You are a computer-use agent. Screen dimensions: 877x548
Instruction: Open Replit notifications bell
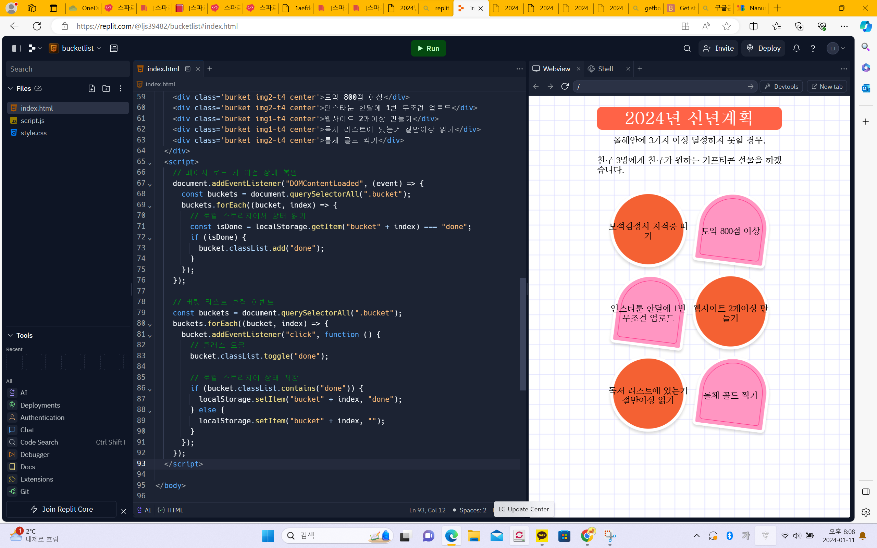796,48
